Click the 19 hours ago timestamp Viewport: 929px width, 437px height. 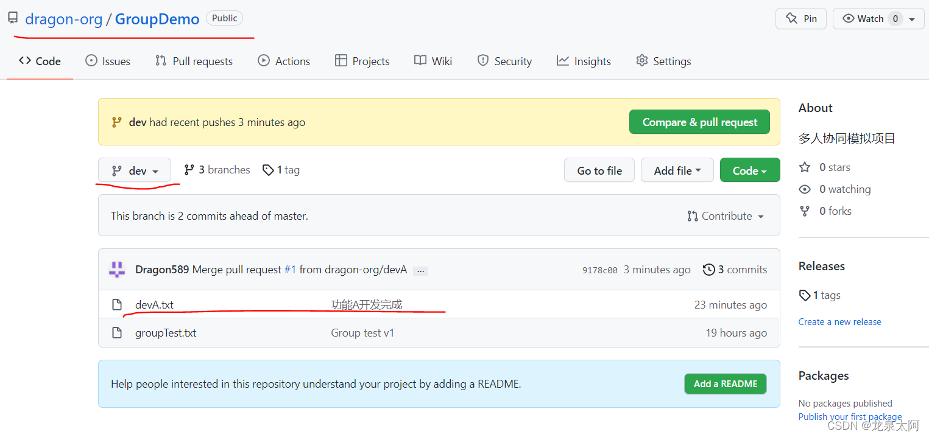736,333
